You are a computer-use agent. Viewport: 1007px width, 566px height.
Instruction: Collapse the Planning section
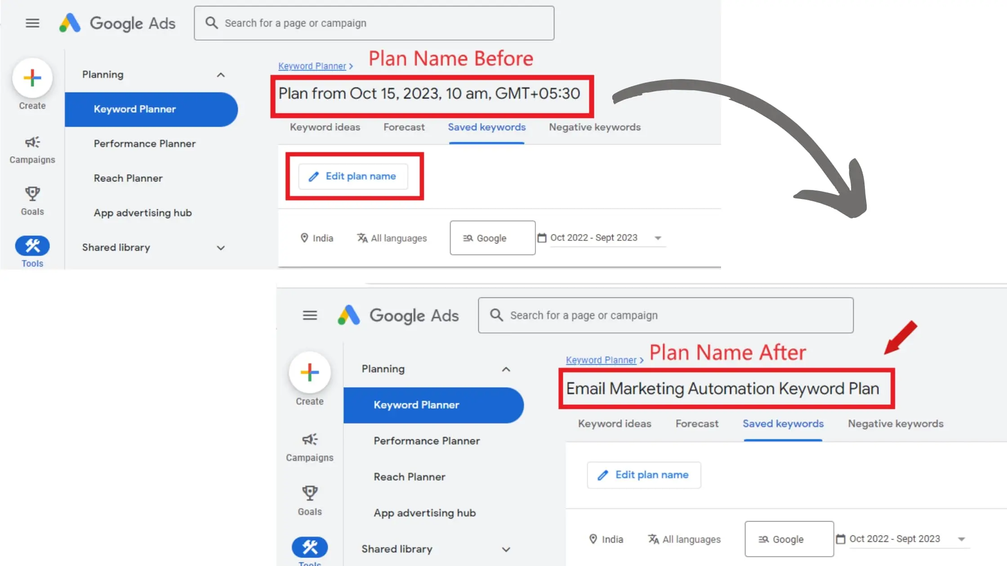pos(220,75)
